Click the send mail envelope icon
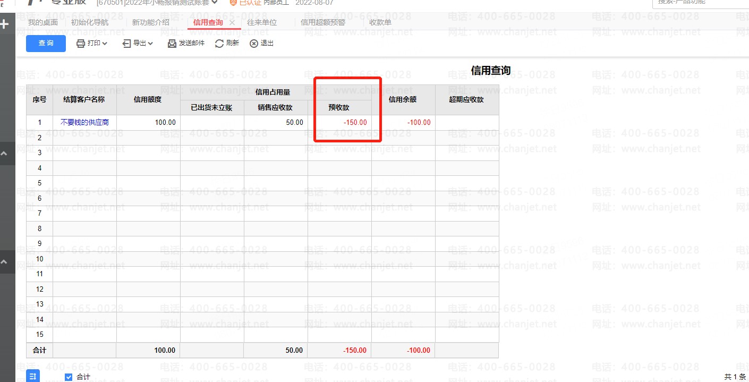Image resolution: width=749 pixels, height=382 pixels. 172,44
